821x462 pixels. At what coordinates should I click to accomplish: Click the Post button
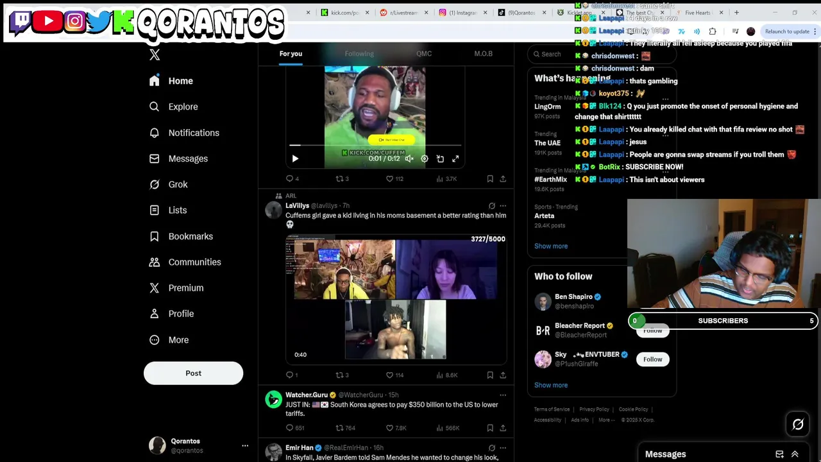pos(193,373)
